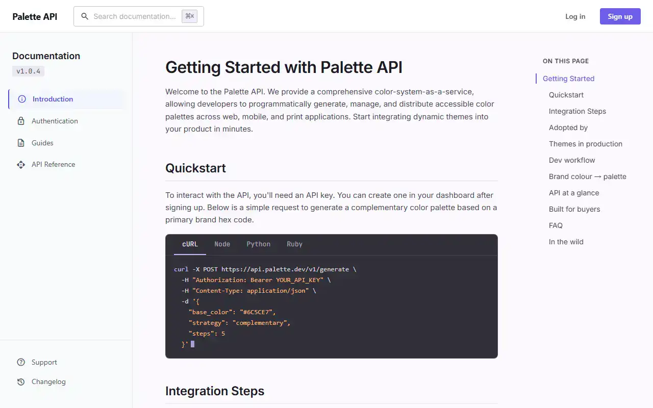Click the Quickstart heading

point(196,168)
